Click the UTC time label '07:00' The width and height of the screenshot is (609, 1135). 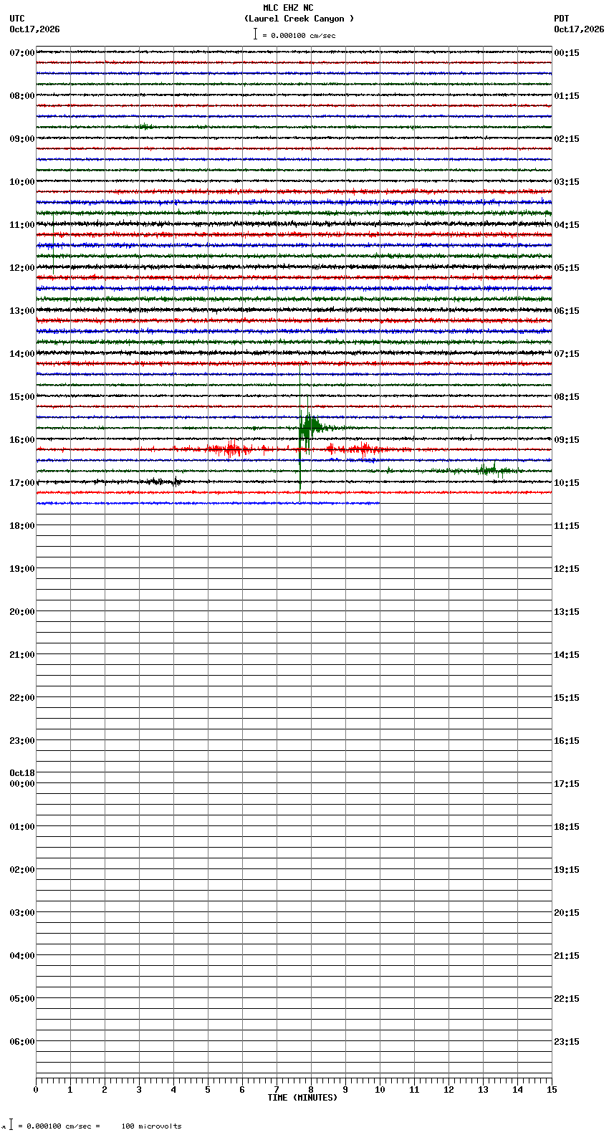[x=22, y=53]
